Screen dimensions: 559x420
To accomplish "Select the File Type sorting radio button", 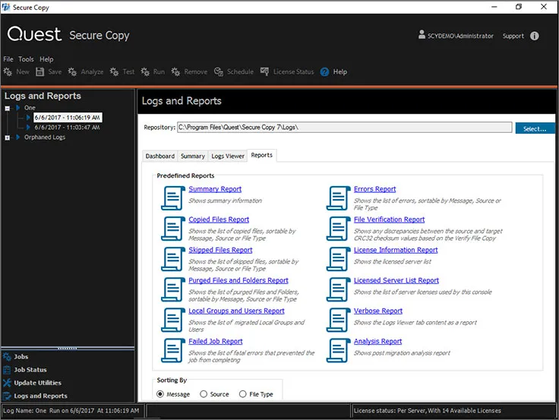I will point(243,394).
